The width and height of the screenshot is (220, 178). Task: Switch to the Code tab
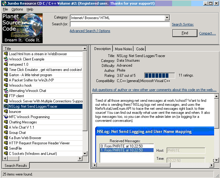coord(140,49)
